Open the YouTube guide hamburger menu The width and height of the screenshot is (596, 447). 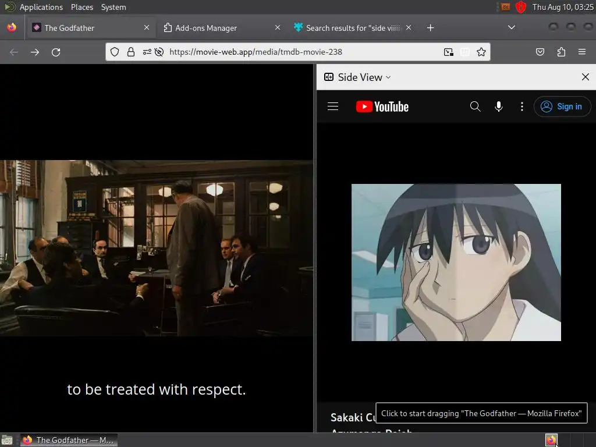[333, 107]
